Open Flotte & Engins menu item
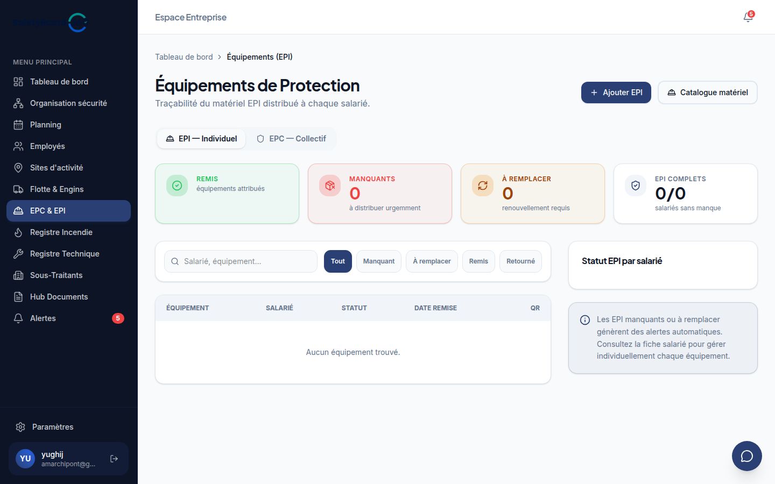 [68, 189]
